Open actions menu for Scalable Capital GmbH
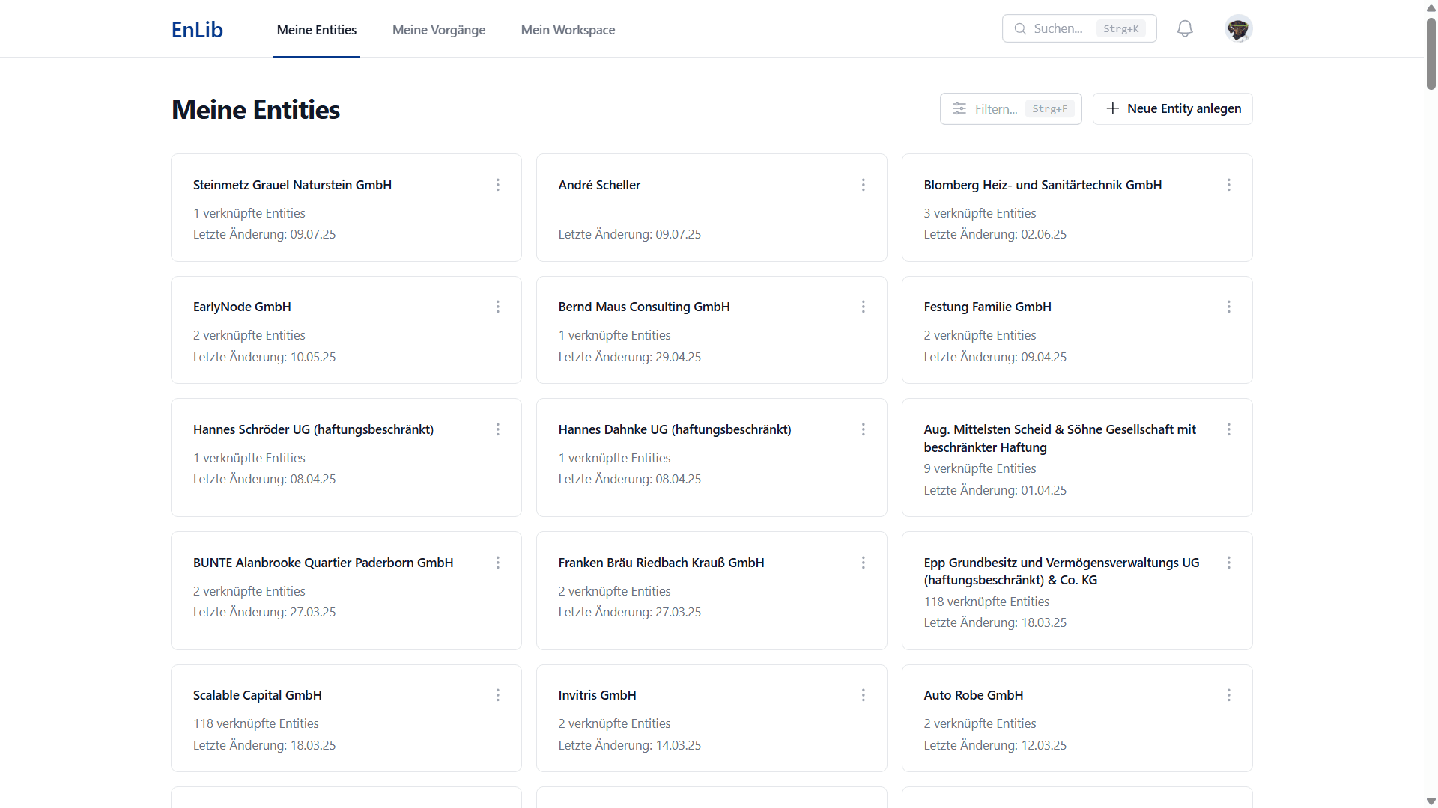The width and height of the screenshot is (1438, 808). coord(498,695)
